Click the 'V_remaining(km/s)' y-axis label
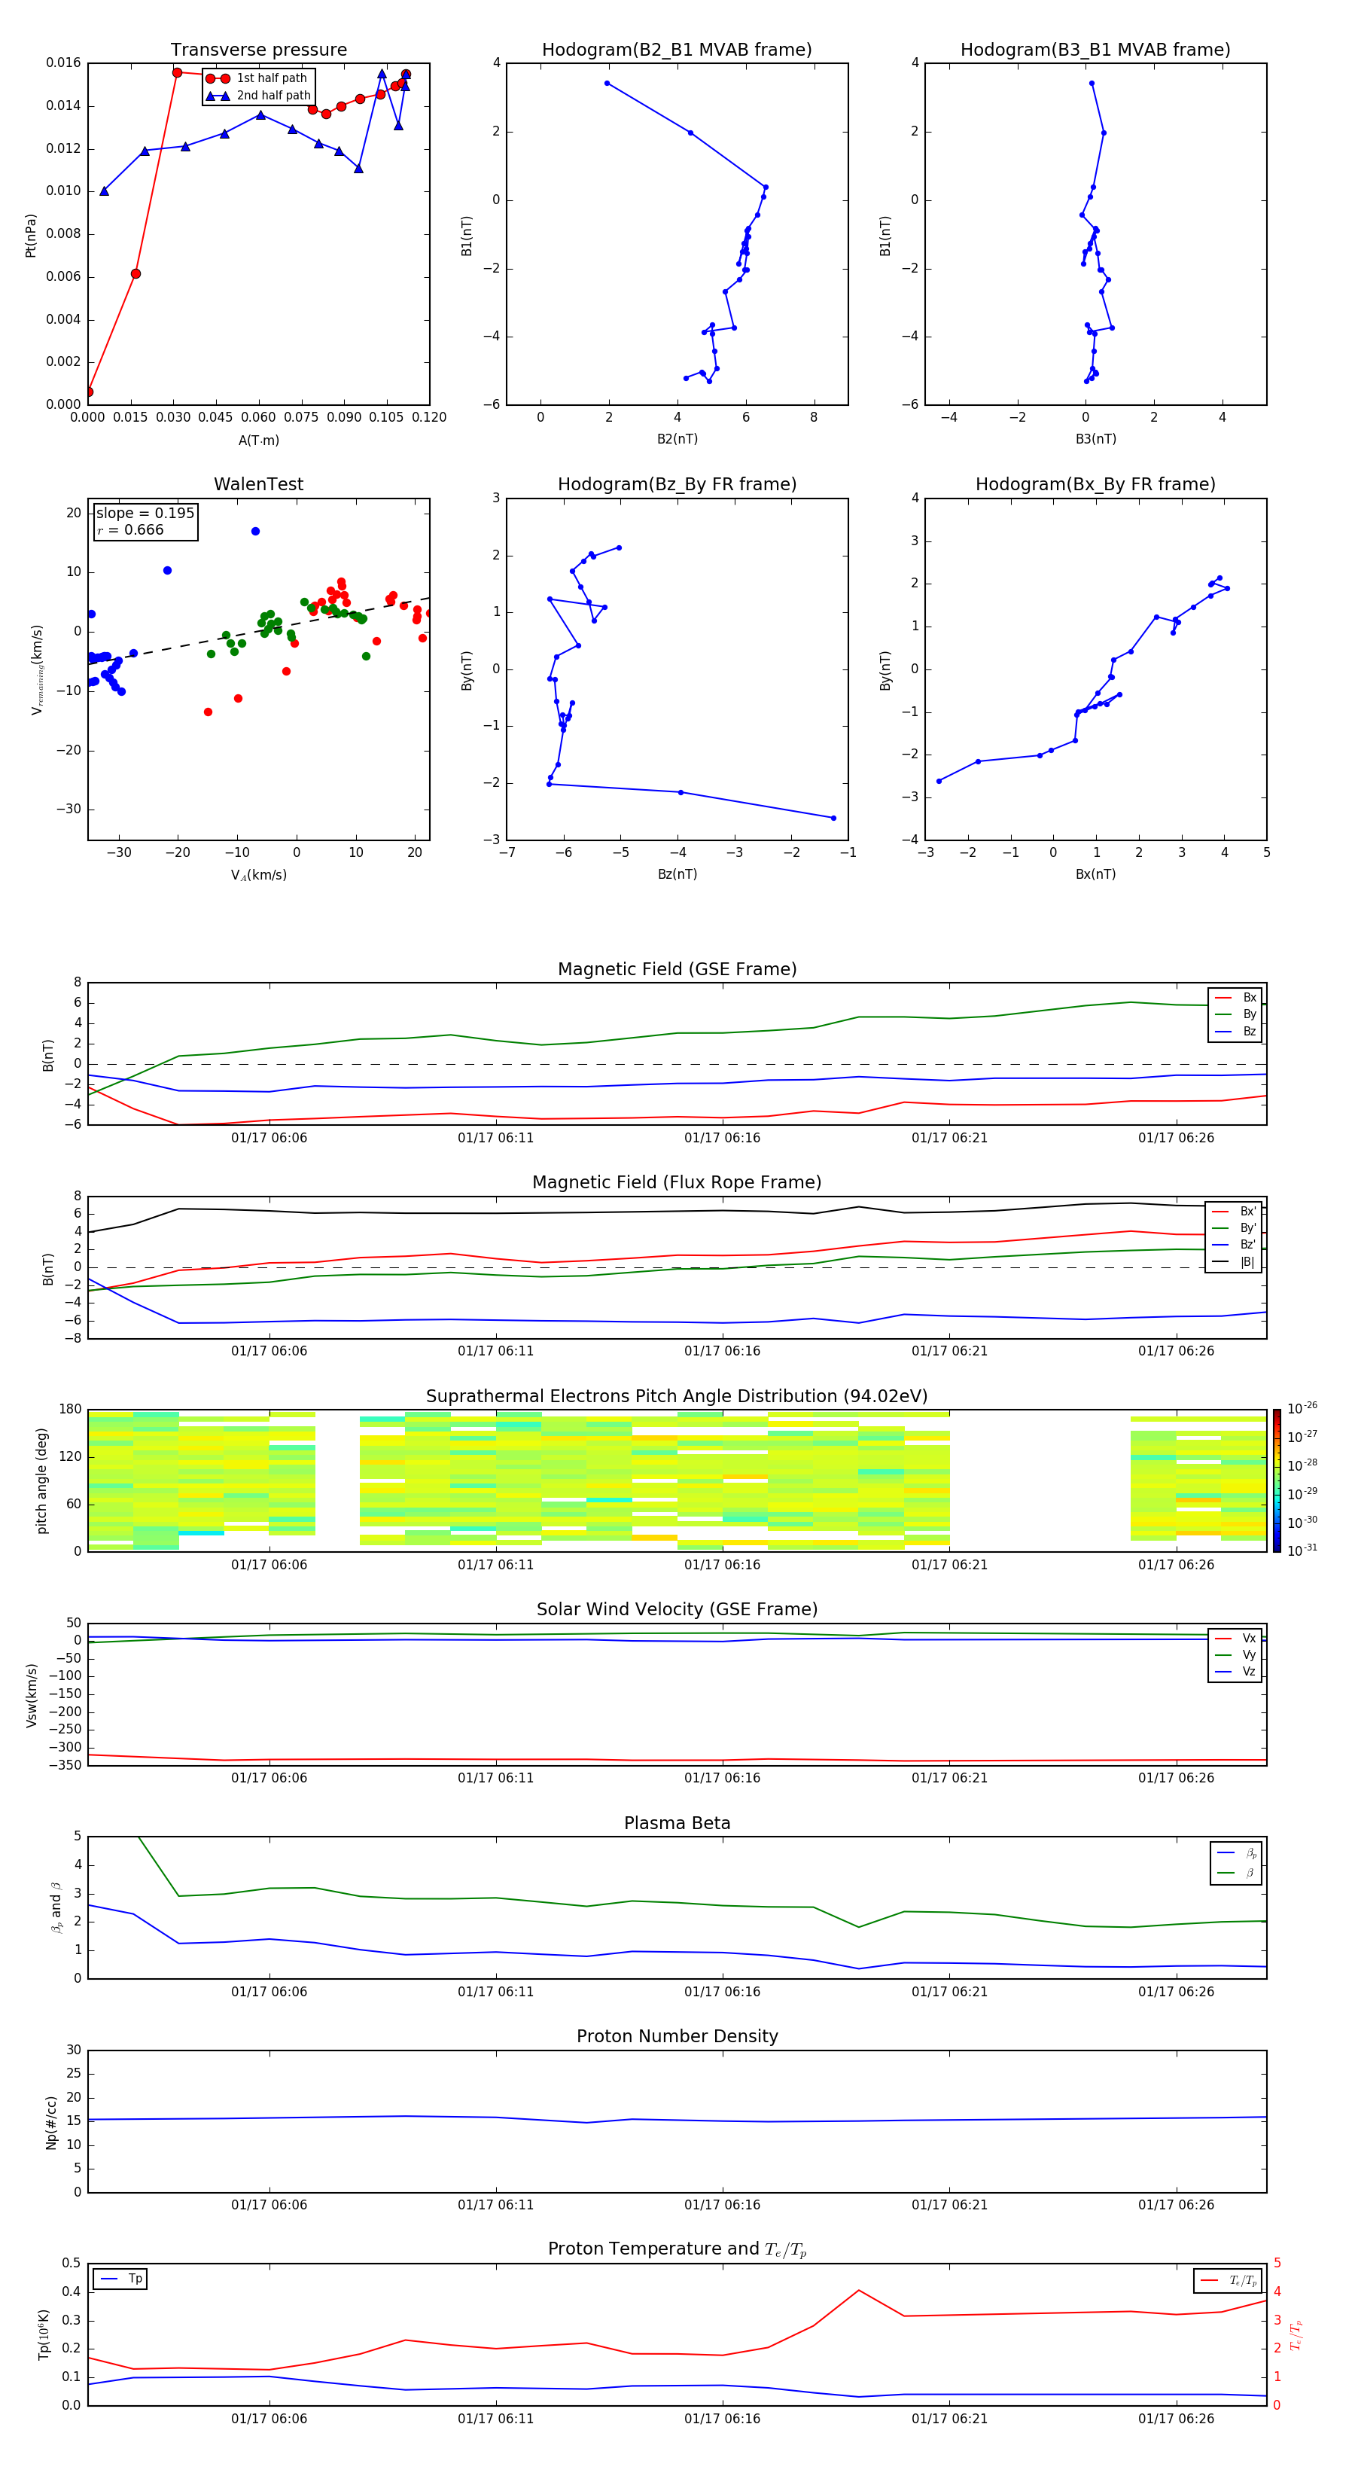The width and height of the screenshot is (1355, 2485). point(37,669)
